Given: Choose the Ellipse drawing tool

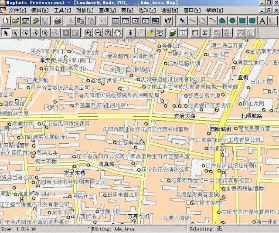Looking at the screenshot, I should click(232, 20).
